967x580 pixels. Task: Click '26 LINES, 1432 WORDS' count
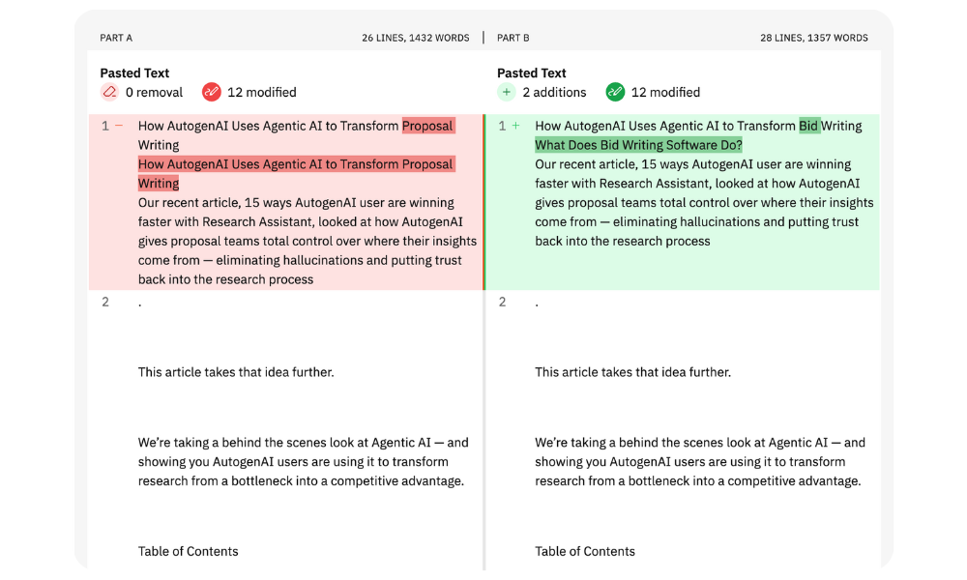click(415, 39)
